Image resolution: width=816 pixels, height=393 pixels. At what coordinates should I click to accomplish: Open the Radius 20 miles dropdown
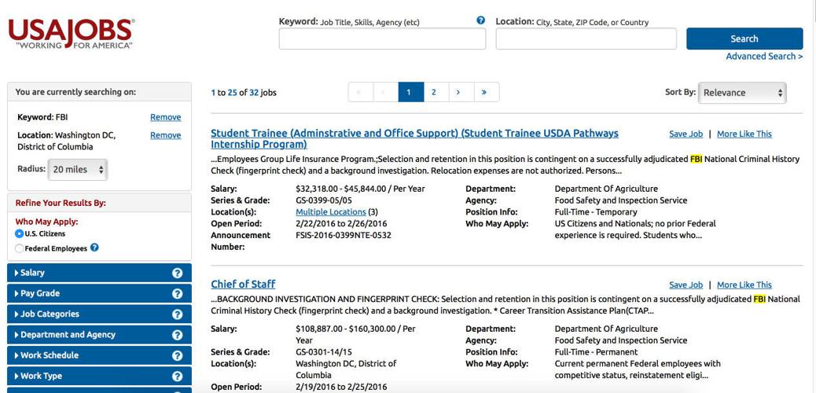coord(78,170)
